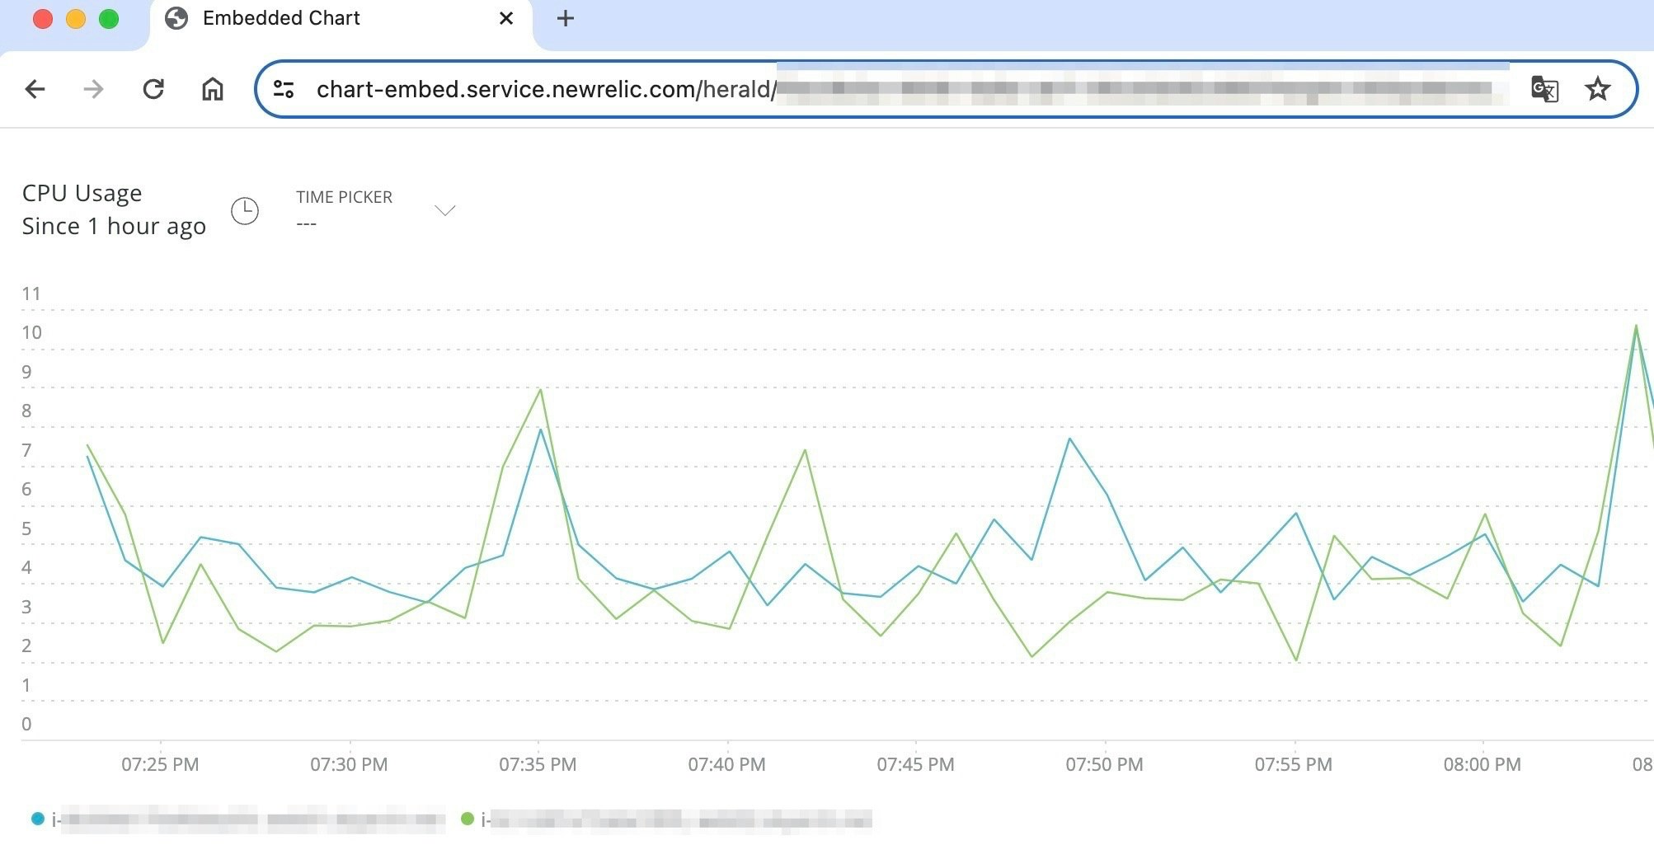The width and height of the screenshot is (1654, 864).
Task: Click the 07:25 PM x-axis label
Action: (x=160, y=764)
